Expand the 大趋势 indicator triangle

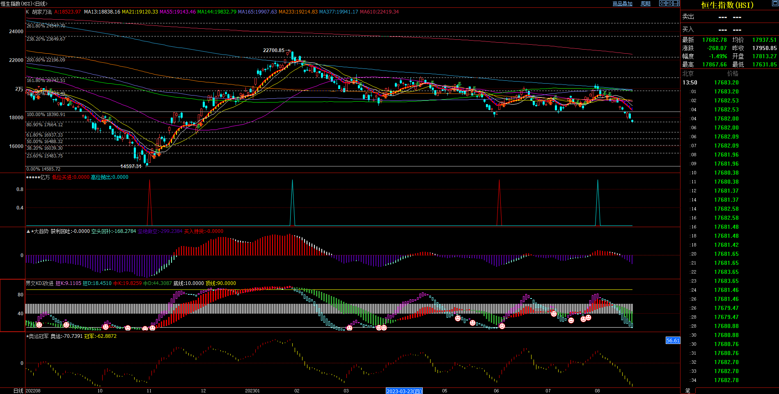click(28, 232)
